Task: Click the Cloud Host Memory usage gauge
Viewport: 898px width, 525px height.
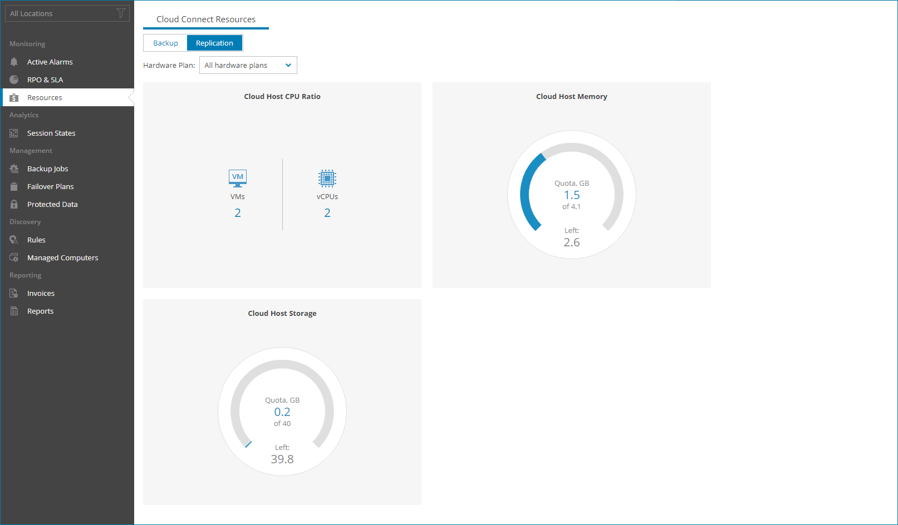Action: pyautogui.click(x=571, y=194)
